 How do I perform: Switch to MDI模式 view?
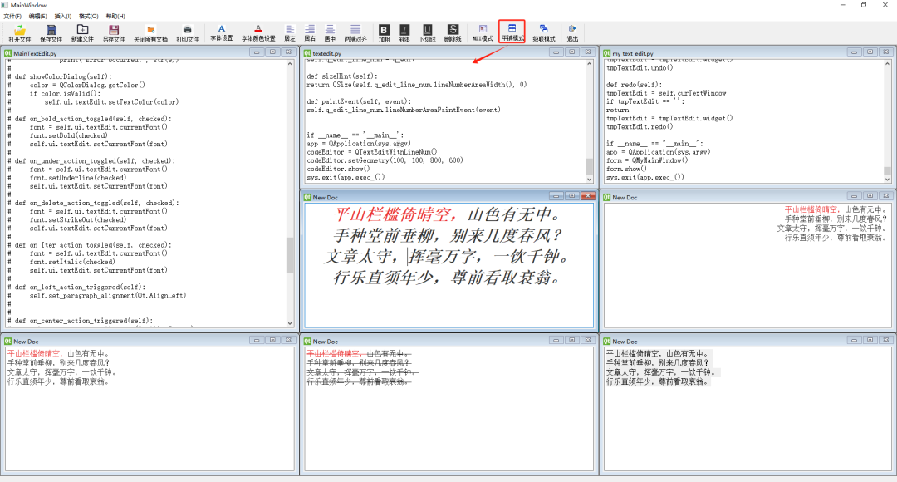[x=483, y=33]
